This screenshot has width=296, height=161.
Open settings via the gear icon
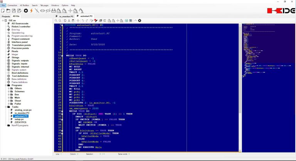[x=26, y=11]
